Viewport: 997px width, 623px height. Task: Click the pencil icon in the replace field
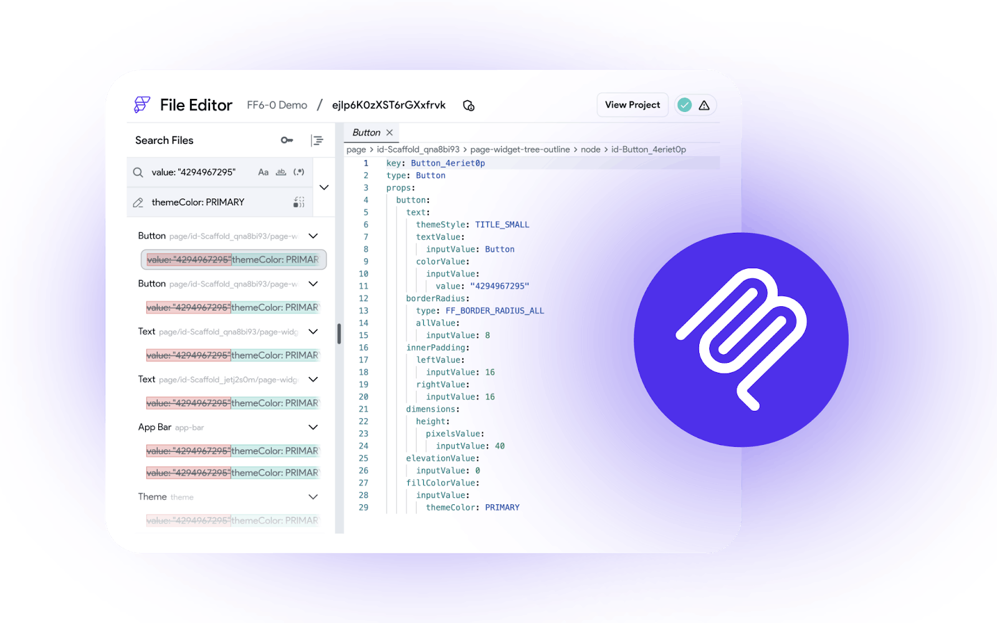pyautogui.click(x=138, y=202)
